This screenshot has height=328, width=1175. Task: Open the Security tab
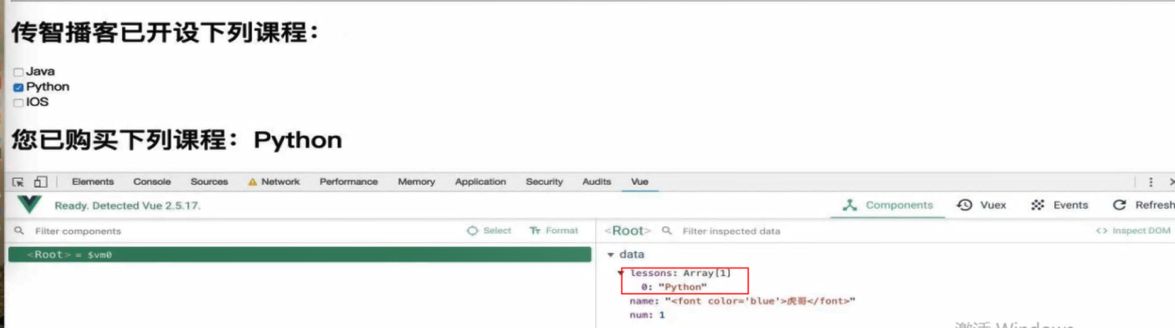544,182
